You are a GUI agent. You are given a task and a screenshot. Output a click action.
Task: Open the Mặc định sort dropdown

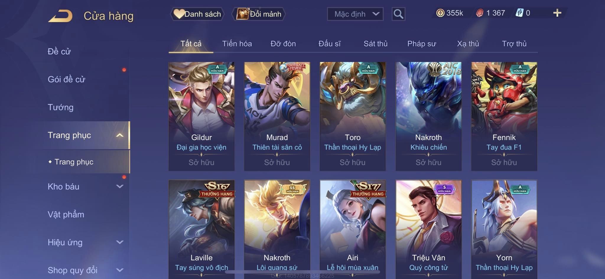click(355, 14)
